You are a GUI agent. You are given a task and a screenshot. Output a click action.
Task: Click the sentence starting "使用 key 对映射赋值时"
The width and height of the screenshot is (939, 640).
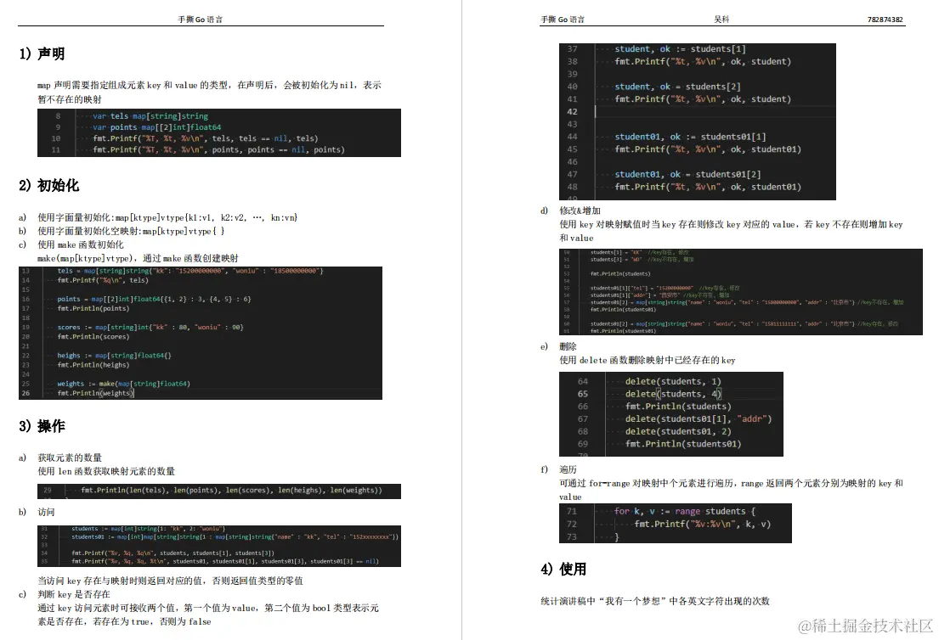(x=731, y=232)
